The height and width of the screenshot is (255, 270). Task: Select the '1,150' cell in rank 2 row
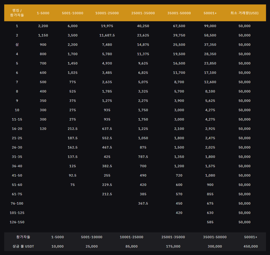[x=43, y=35]
